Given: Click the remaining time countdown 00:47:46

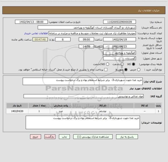Looking at the screenshot, I should pyautogui.click(x=40, y=40).
